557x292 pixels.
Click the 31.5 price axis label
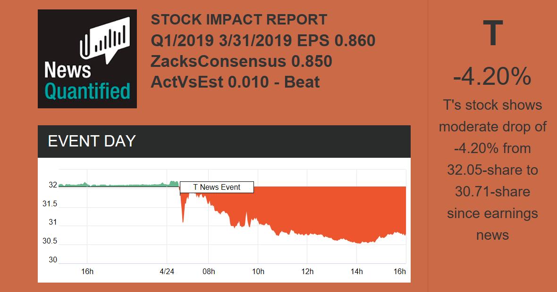(50, 204)
